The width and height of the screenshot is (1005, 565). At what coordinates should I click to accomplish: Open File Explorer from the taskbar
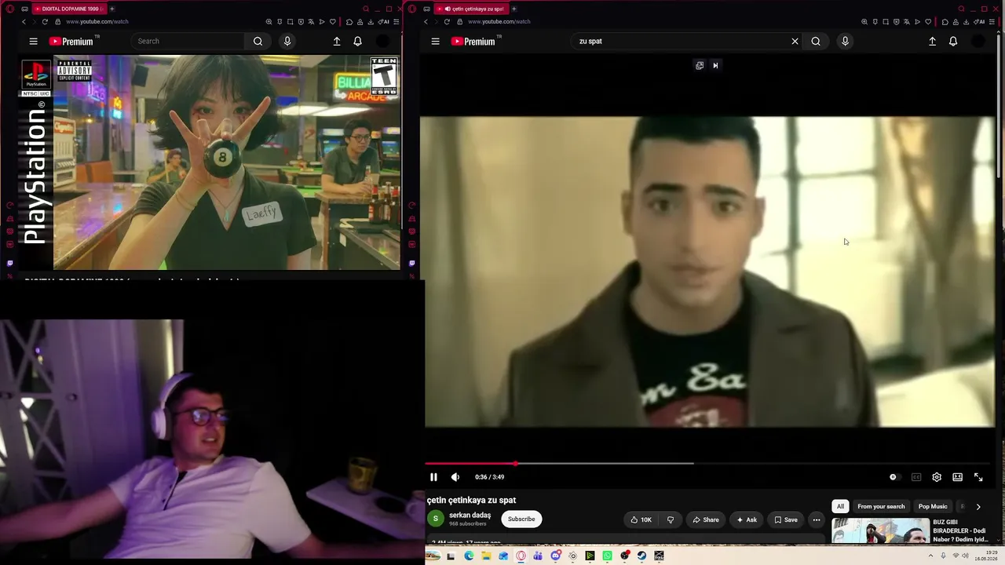tap(486, 556)
